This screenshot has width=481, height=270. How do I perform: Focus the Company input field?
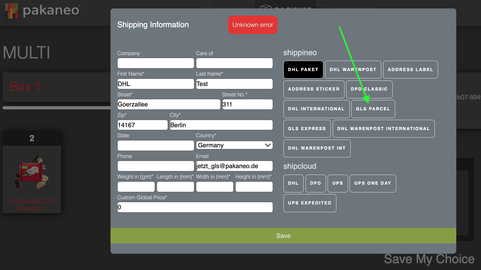click(x=156, y=63)
